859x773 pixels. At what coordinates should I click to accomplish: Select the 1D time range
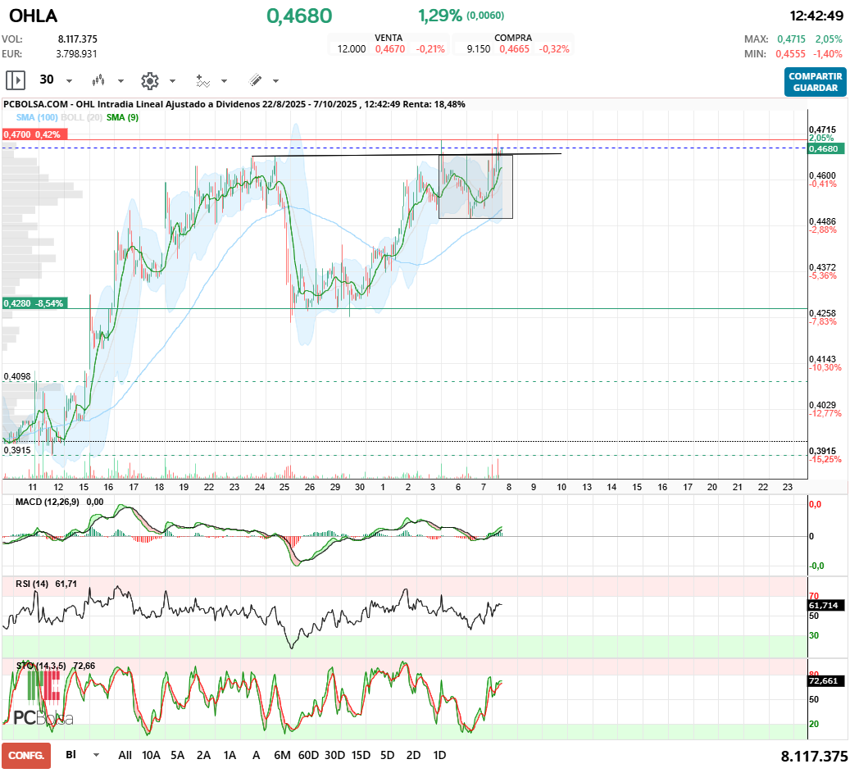click(x=439, y=756)
